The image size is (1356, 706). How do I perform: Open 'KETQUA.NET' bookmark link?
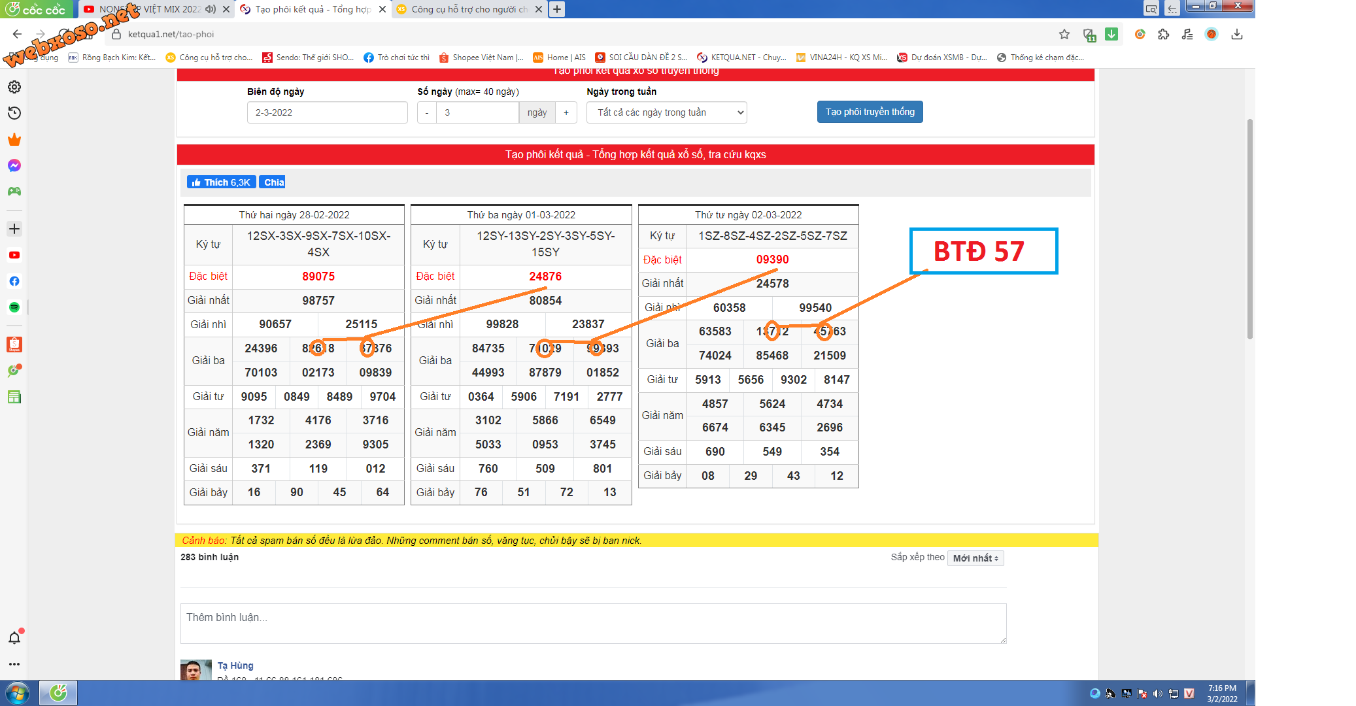tap(742, 58)
